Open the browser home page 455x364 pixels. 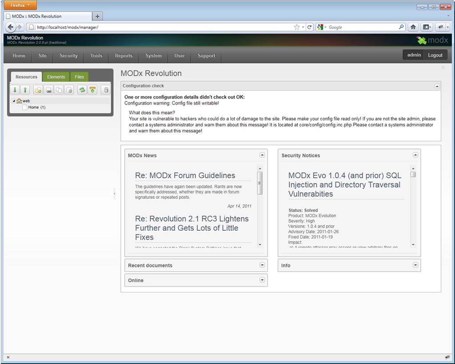point(413,27)
